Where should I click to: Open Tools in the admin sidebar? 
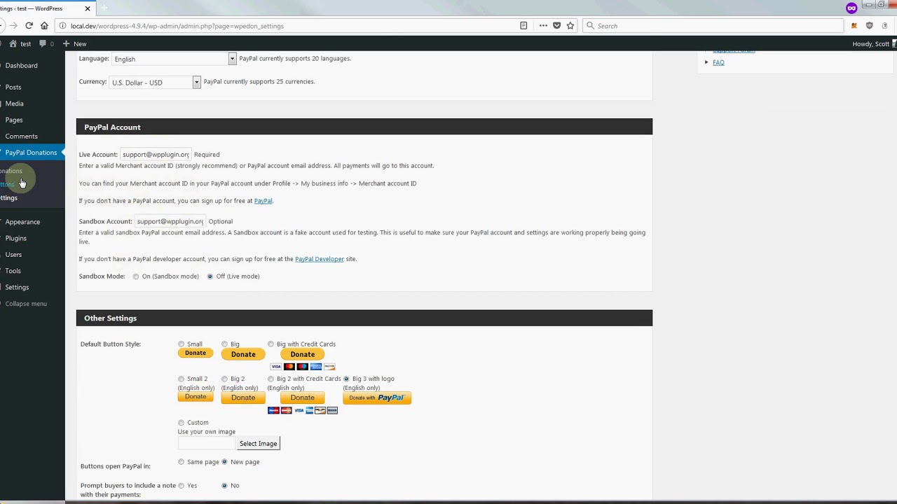(x=13, y=271)
